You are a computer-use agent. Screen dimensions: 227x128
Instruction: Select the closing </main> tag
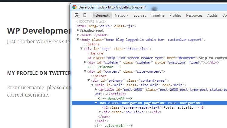pos(101,121)
